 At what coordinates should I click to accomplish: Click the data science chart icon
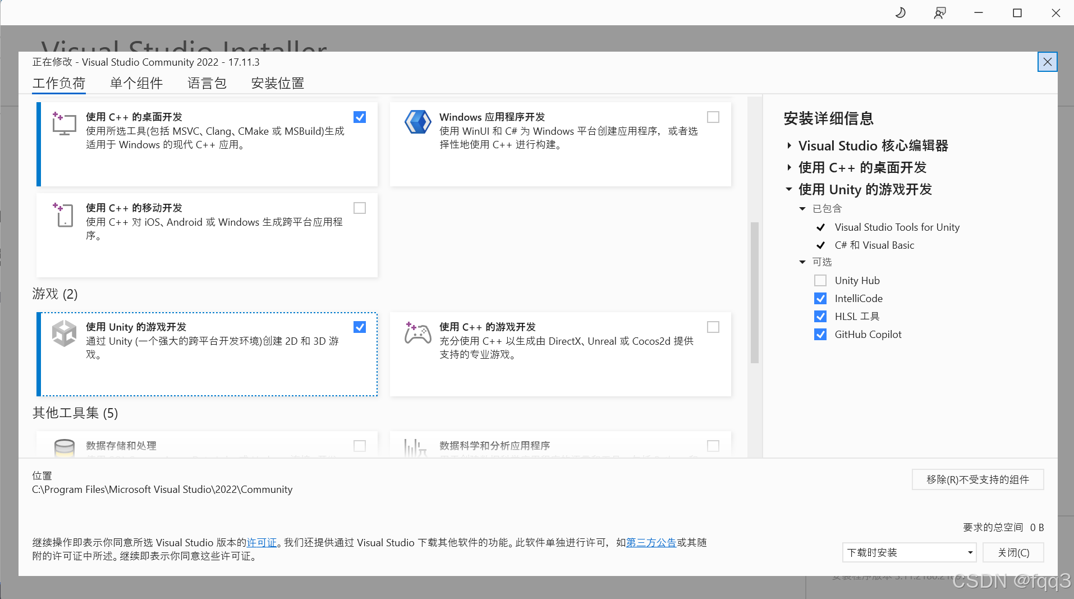pyautogui.click(x=415, y=448)
